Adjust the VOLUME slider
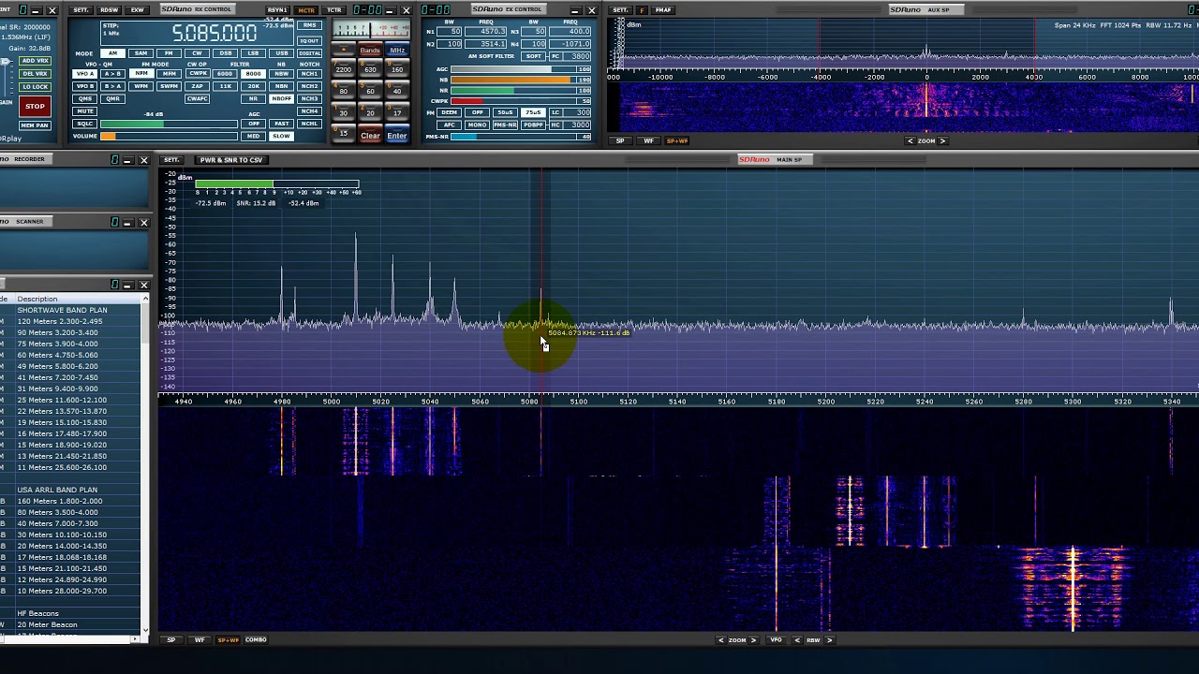 (x=169, y=136)
